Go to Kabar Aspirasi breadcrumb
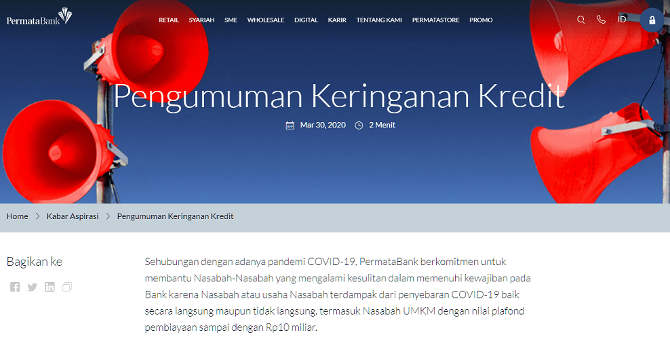Image resolution: width=670 pixels, height=339 pixels. coord(73,216)
